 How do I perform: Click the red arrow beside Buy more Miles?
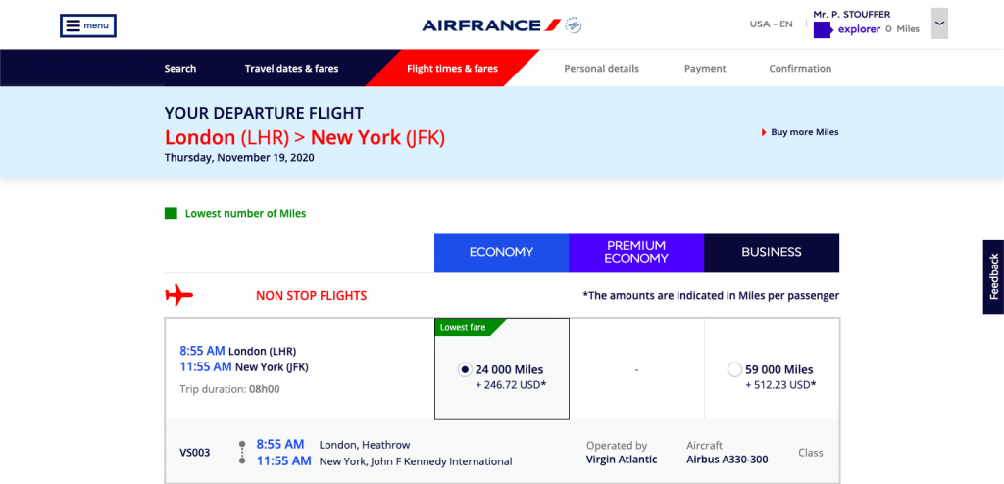[x=764, y=132]
